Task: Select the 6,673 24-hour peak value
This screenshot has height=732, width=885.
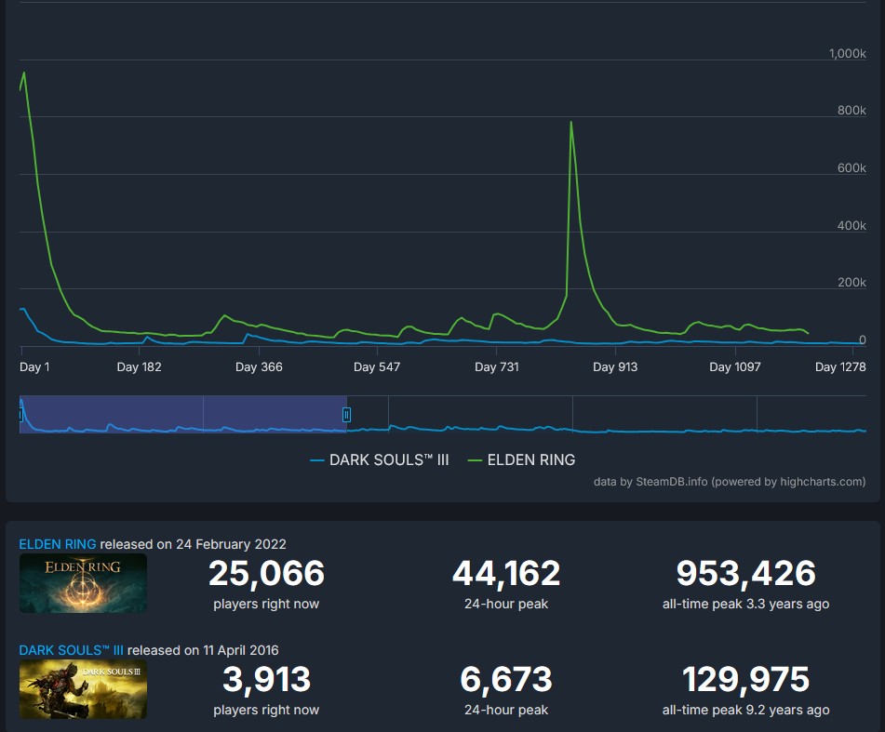Action: [x=506, y=679]
